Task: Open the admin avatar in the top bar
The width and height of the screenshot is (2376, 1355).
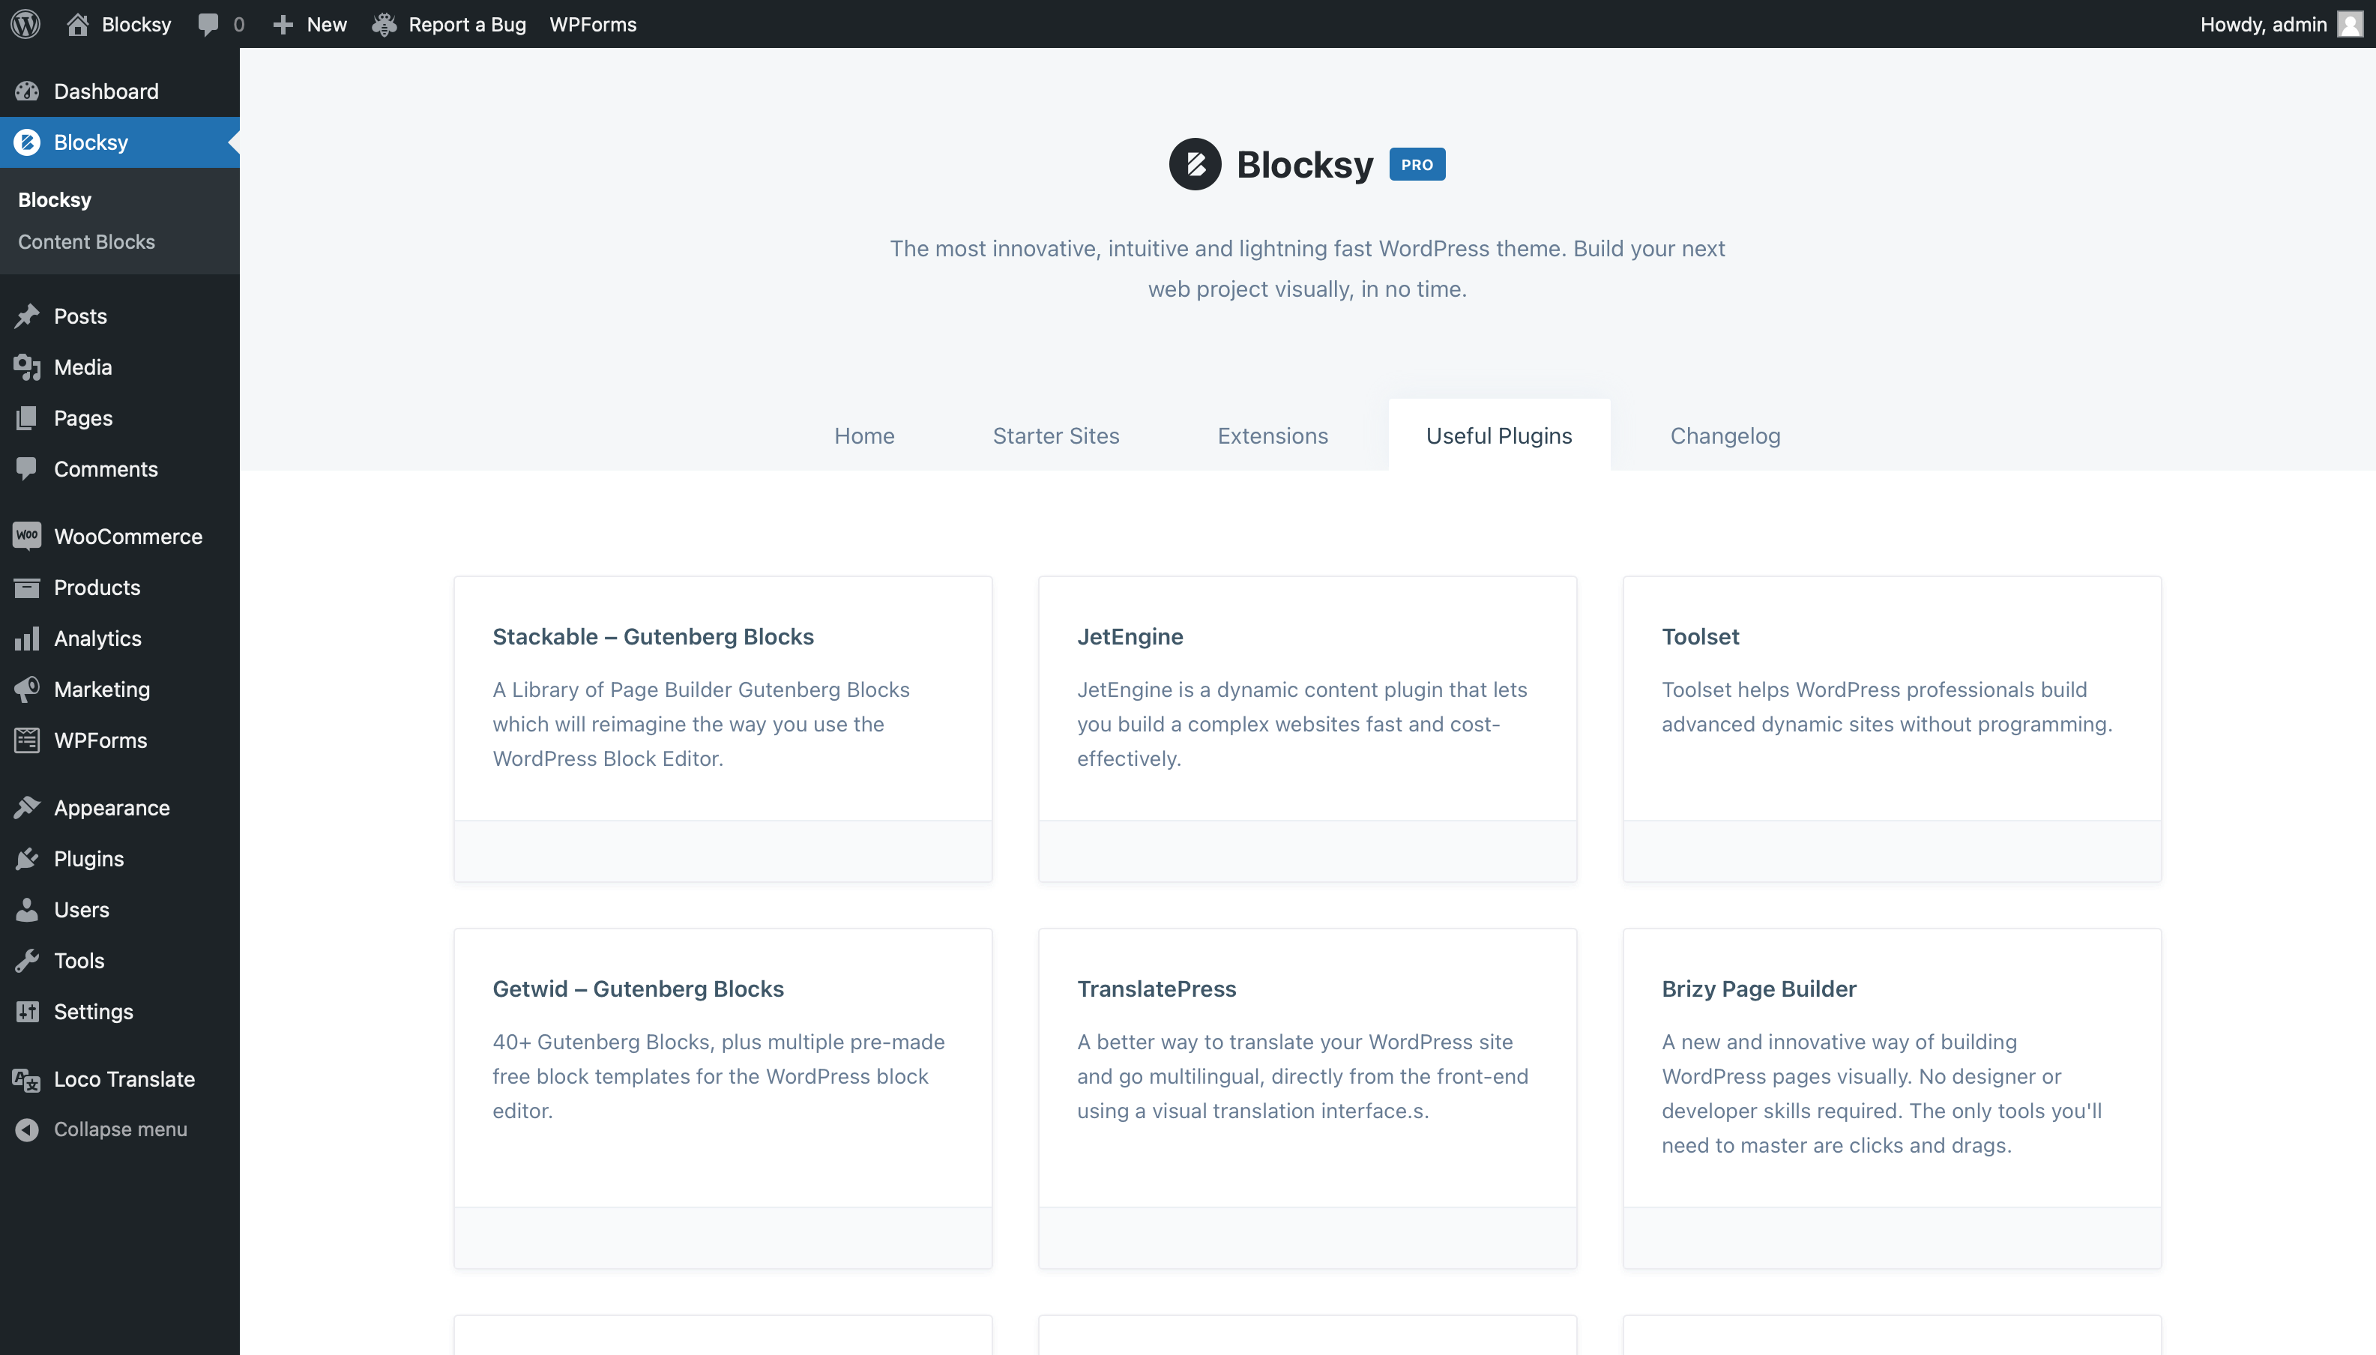Action: pos(2349,24)
